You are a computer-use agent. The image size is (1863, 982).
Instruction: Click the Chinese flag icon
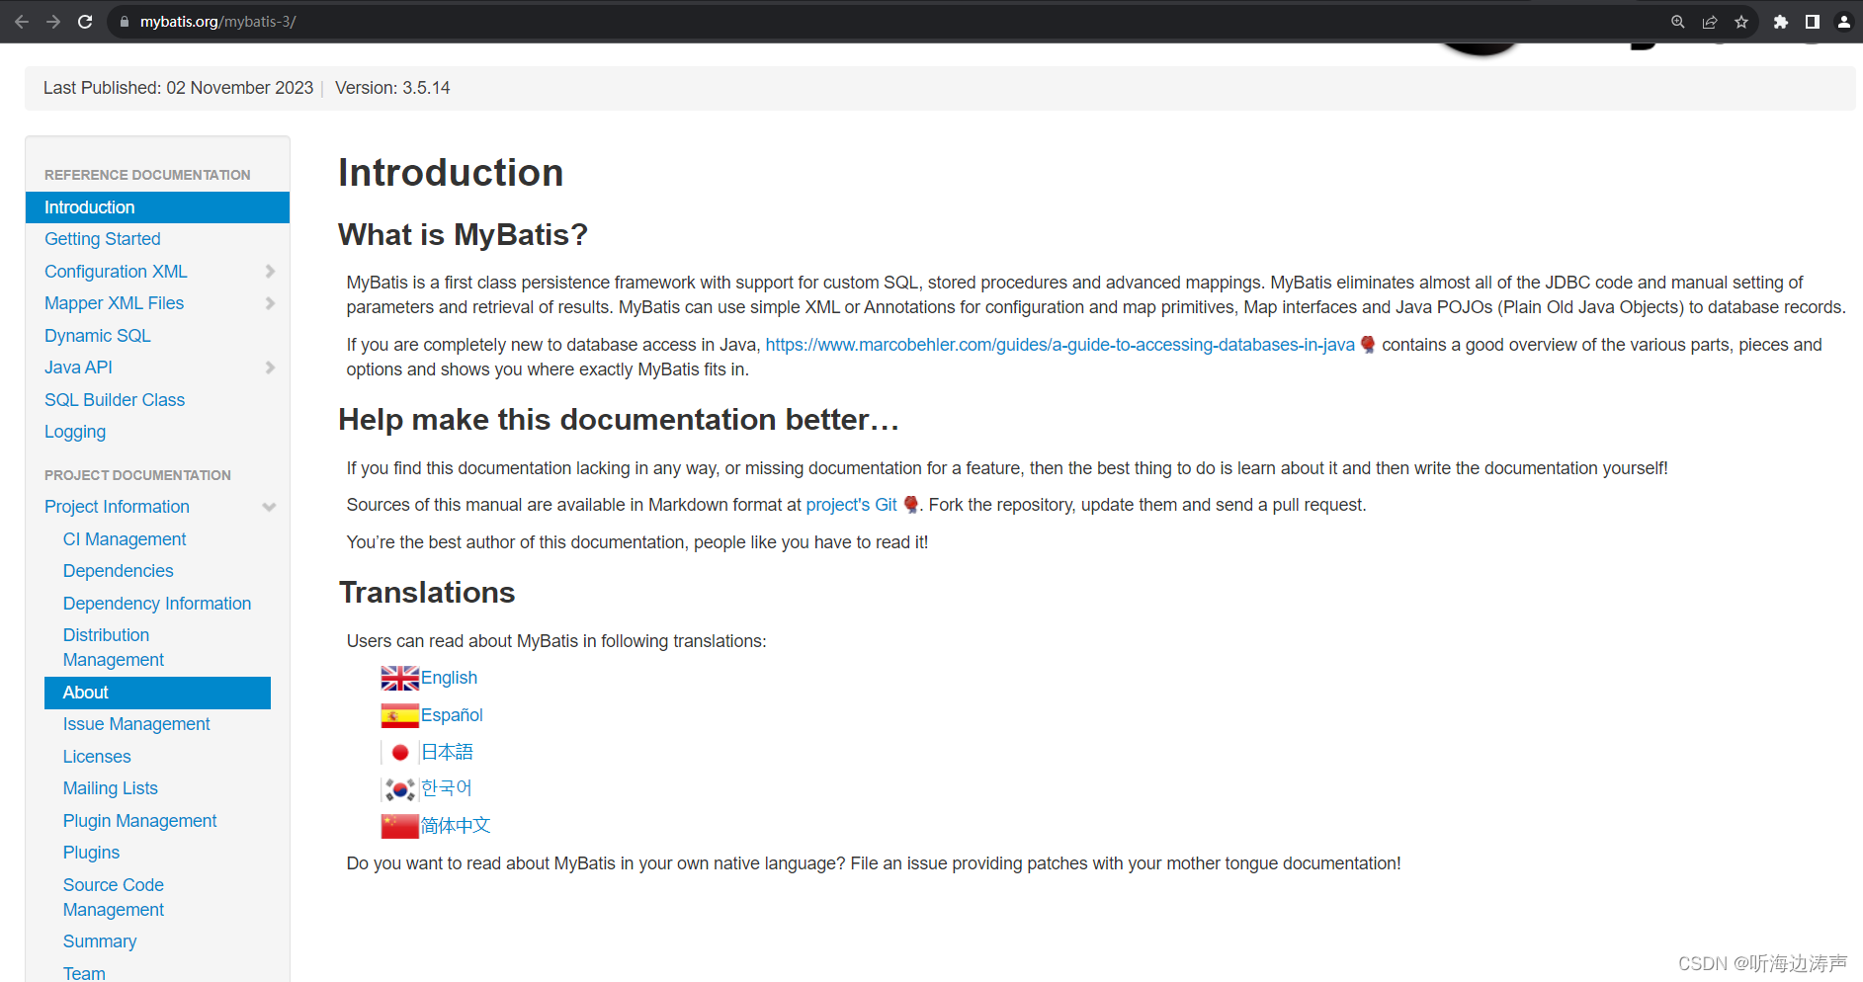coord(399,826)
